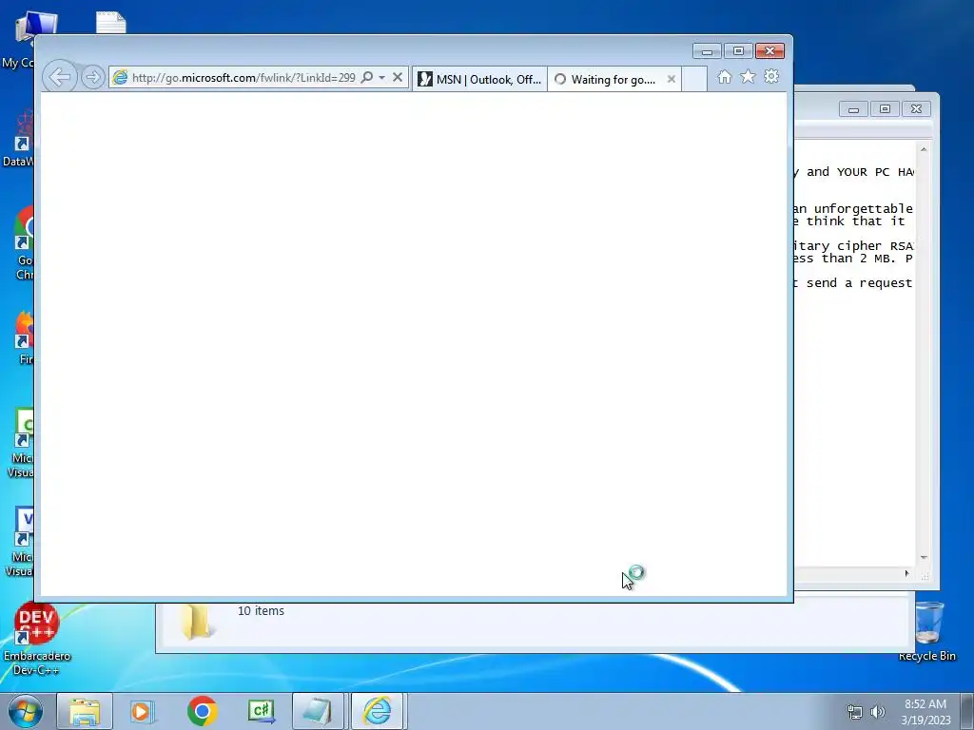This screenshot has height=730, width=974.
Task: Open Windows Start menu orb
Action: tap(26, 711)
